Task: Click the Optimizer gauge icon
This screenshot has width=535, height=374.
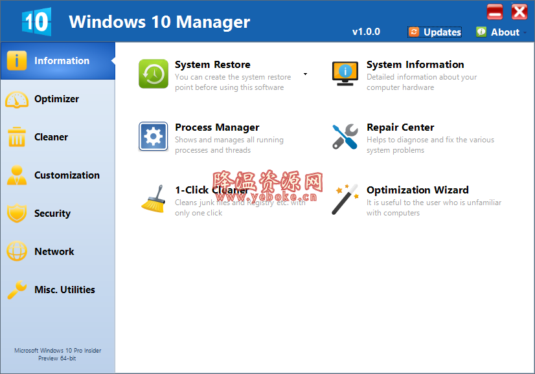Action: pyautogui.click(x=17, y=99)
